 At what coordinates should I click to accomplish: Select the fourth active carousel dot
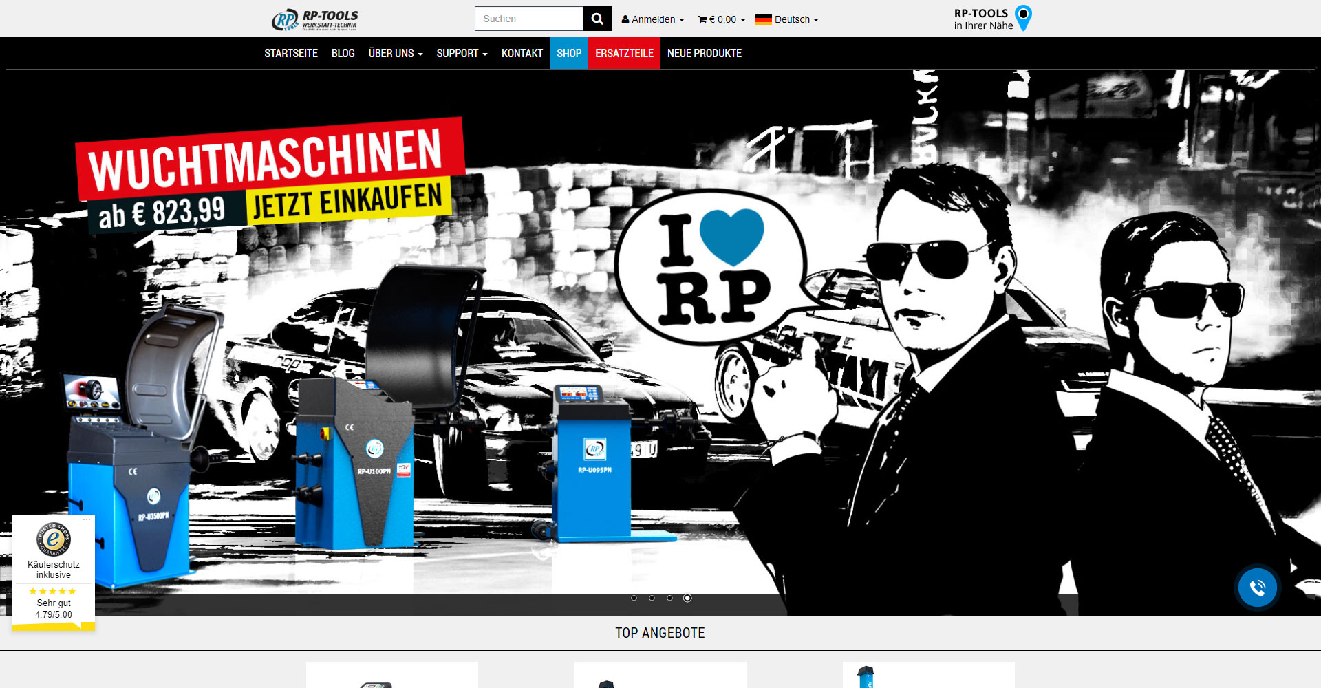(x=687, y=598)
